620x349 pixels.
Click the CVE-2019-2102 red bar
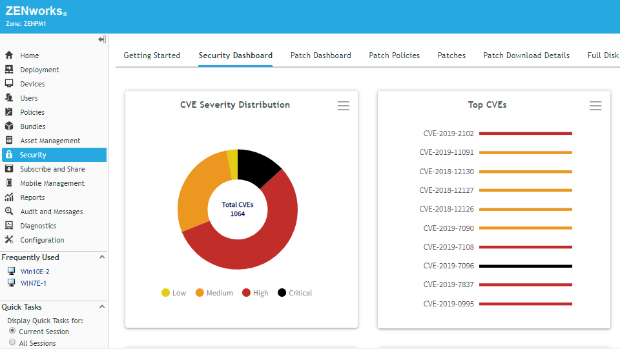pyautogui.click(x=526, y=134)
